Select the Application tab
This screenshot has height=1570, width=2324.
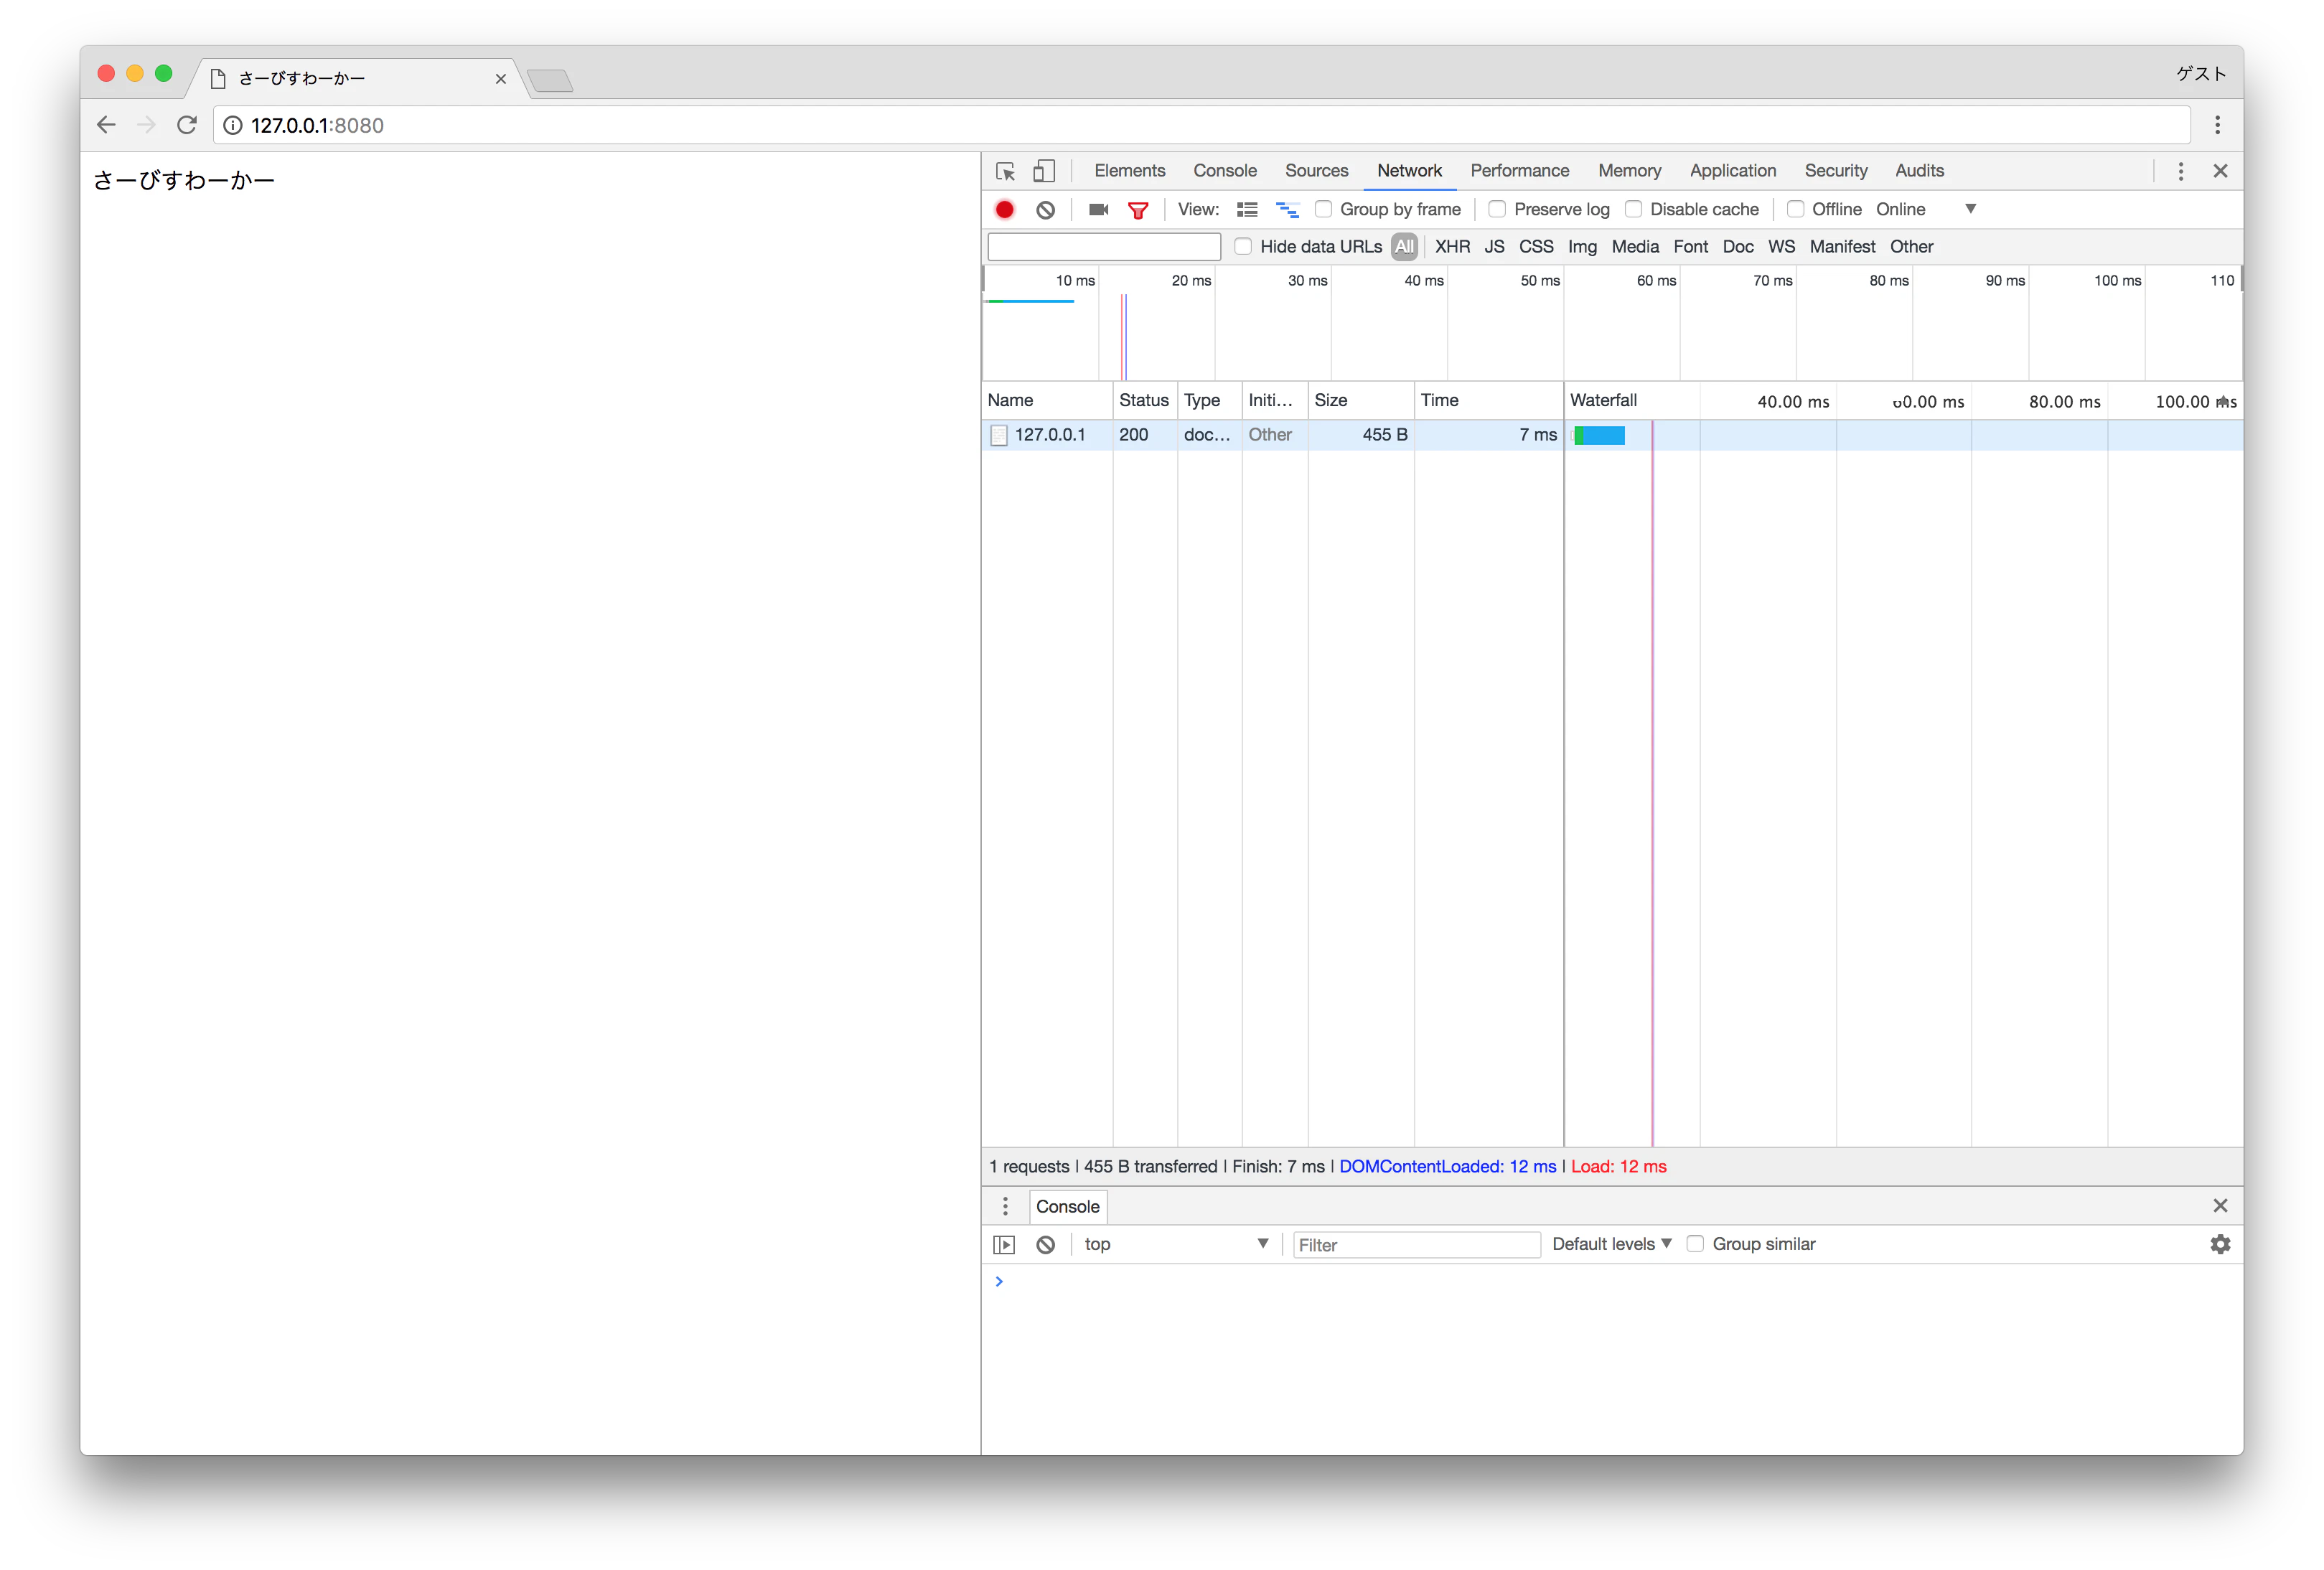pyautogui.click(x=1733, y=171)
